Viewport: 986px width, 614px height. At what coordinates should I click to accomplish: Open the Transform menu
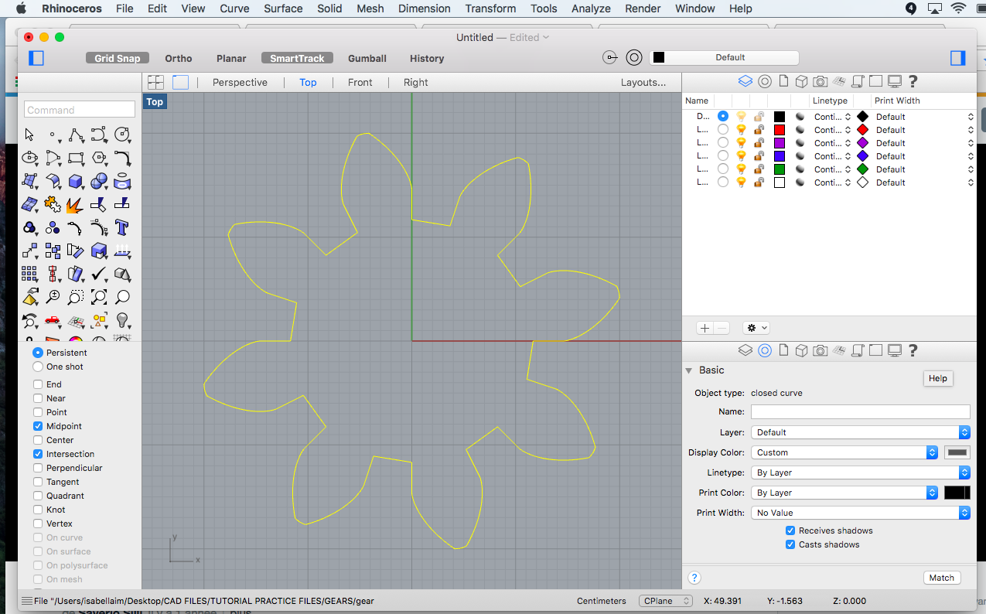click(x=490, y=9)
